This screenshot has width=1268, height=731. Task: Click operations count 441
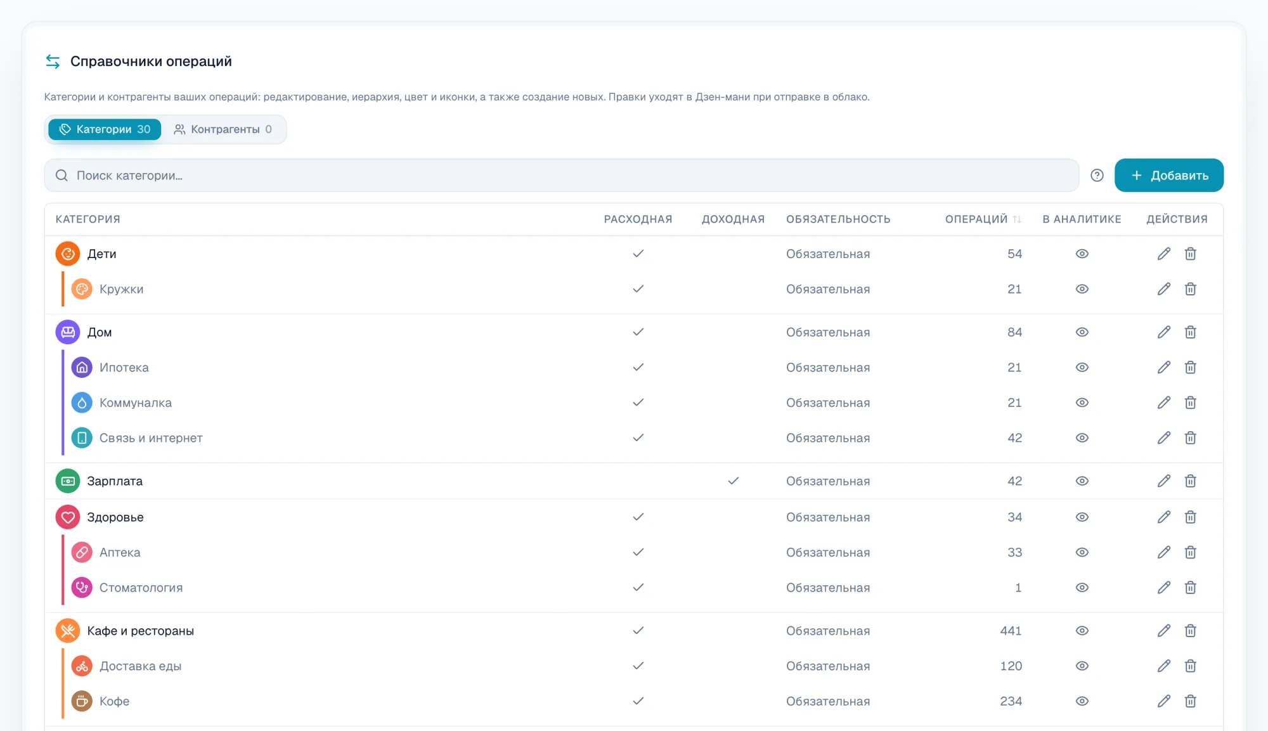[1011, 631]
